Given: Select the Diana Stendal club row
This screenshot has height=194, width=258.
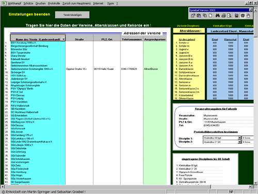Looking at the screenshot, I should [x=38, y=56].
